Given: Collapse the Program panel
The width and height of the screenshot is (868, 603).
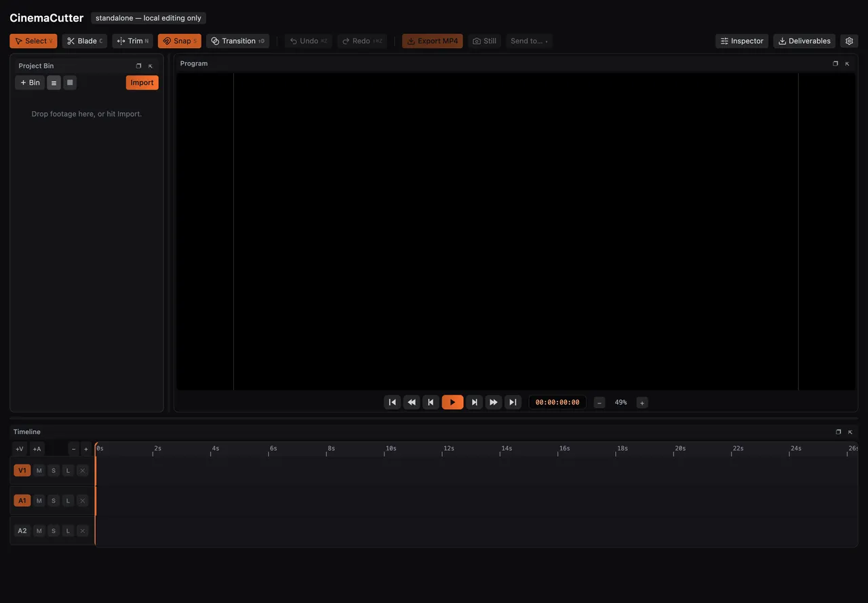Looking at the screenshot, I should point(847,64).
